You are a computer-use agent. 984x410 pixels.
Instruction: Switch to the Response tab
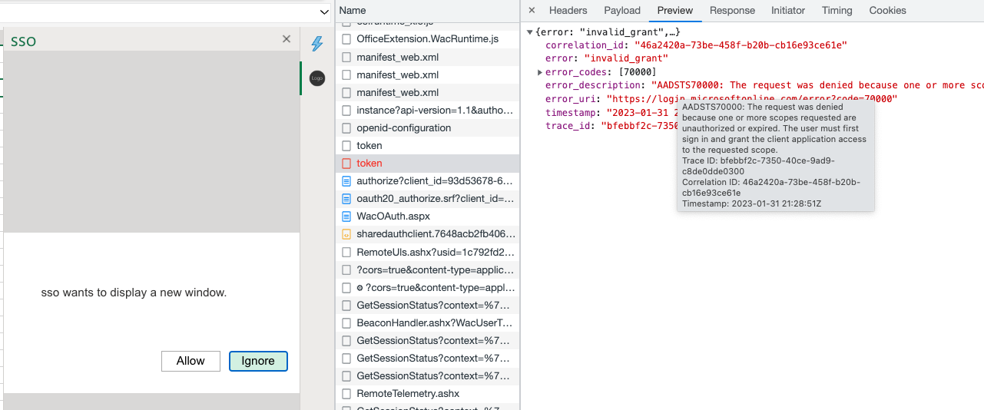click(x=732, y=11)
